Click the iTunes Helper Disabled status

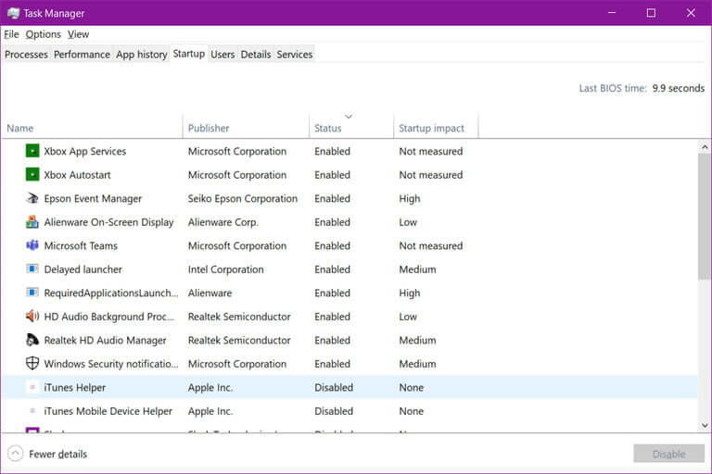(x=334, y=387)
